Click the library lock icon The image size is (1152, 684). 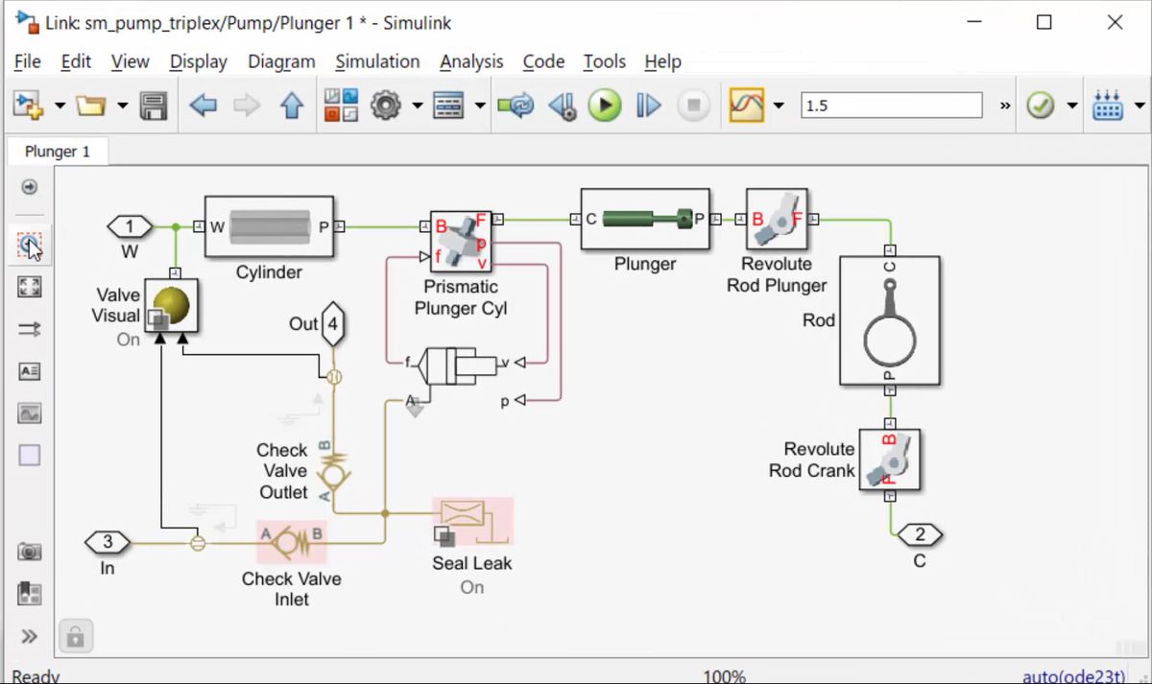coord(75,636)
